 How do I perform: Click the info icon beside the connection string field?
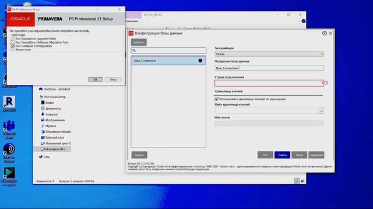(326, 83)
